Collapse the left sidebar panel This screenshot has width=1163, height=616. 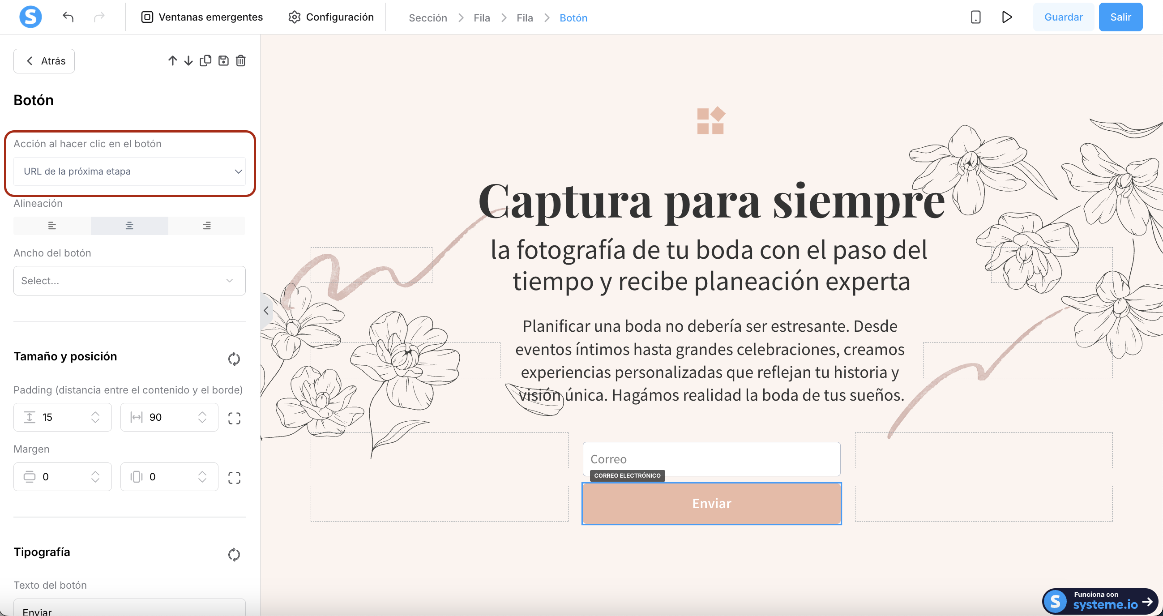[x=266, y=311]
